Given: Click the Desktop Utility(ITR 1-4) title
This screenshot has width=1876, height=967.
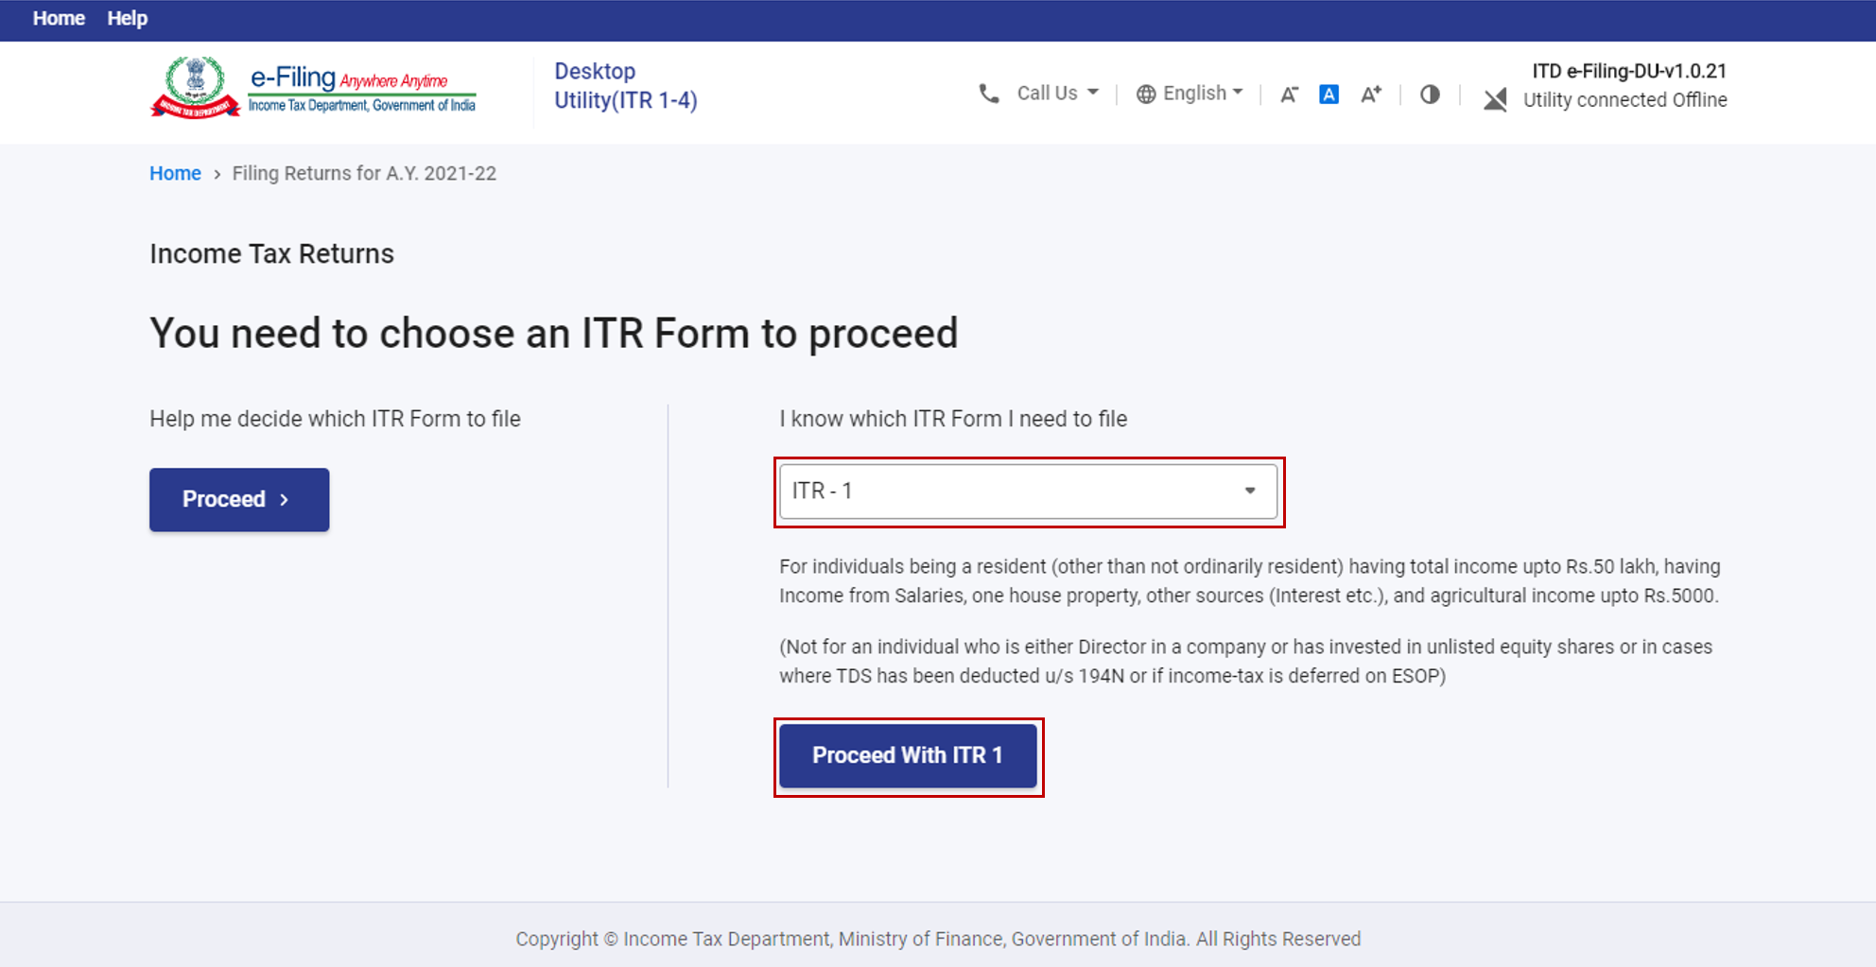Looking at the screenshot, I should pos(625,86).
